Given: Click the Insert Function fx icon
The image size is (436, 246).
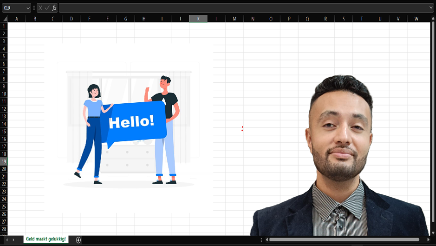Looking at the screenshot, I should coord(54,8).
